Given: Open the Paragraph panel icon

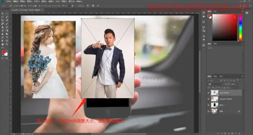Looking at the screenshot, I should [204, 40].
